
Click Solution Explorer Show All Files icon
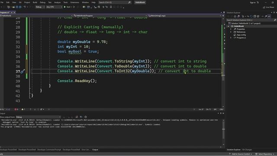[258, 16]
